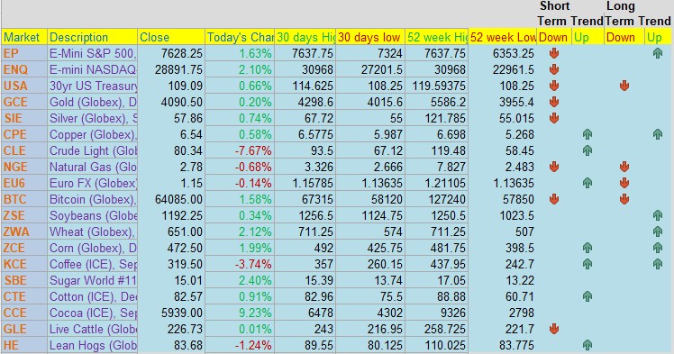674x354 pixels.
Task: Select the 30 days high value 67315
Action: click(x=305, y=199)
